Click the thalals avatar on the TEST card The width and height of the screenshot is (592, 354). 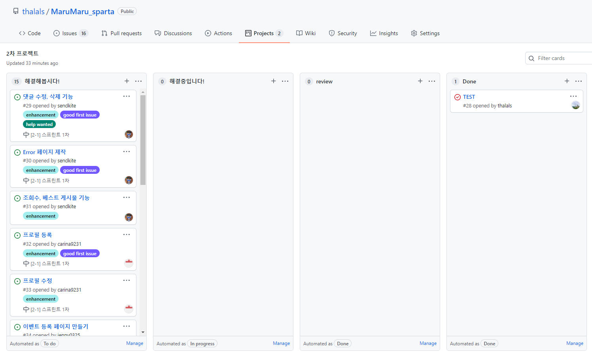[x=576, y=105]
